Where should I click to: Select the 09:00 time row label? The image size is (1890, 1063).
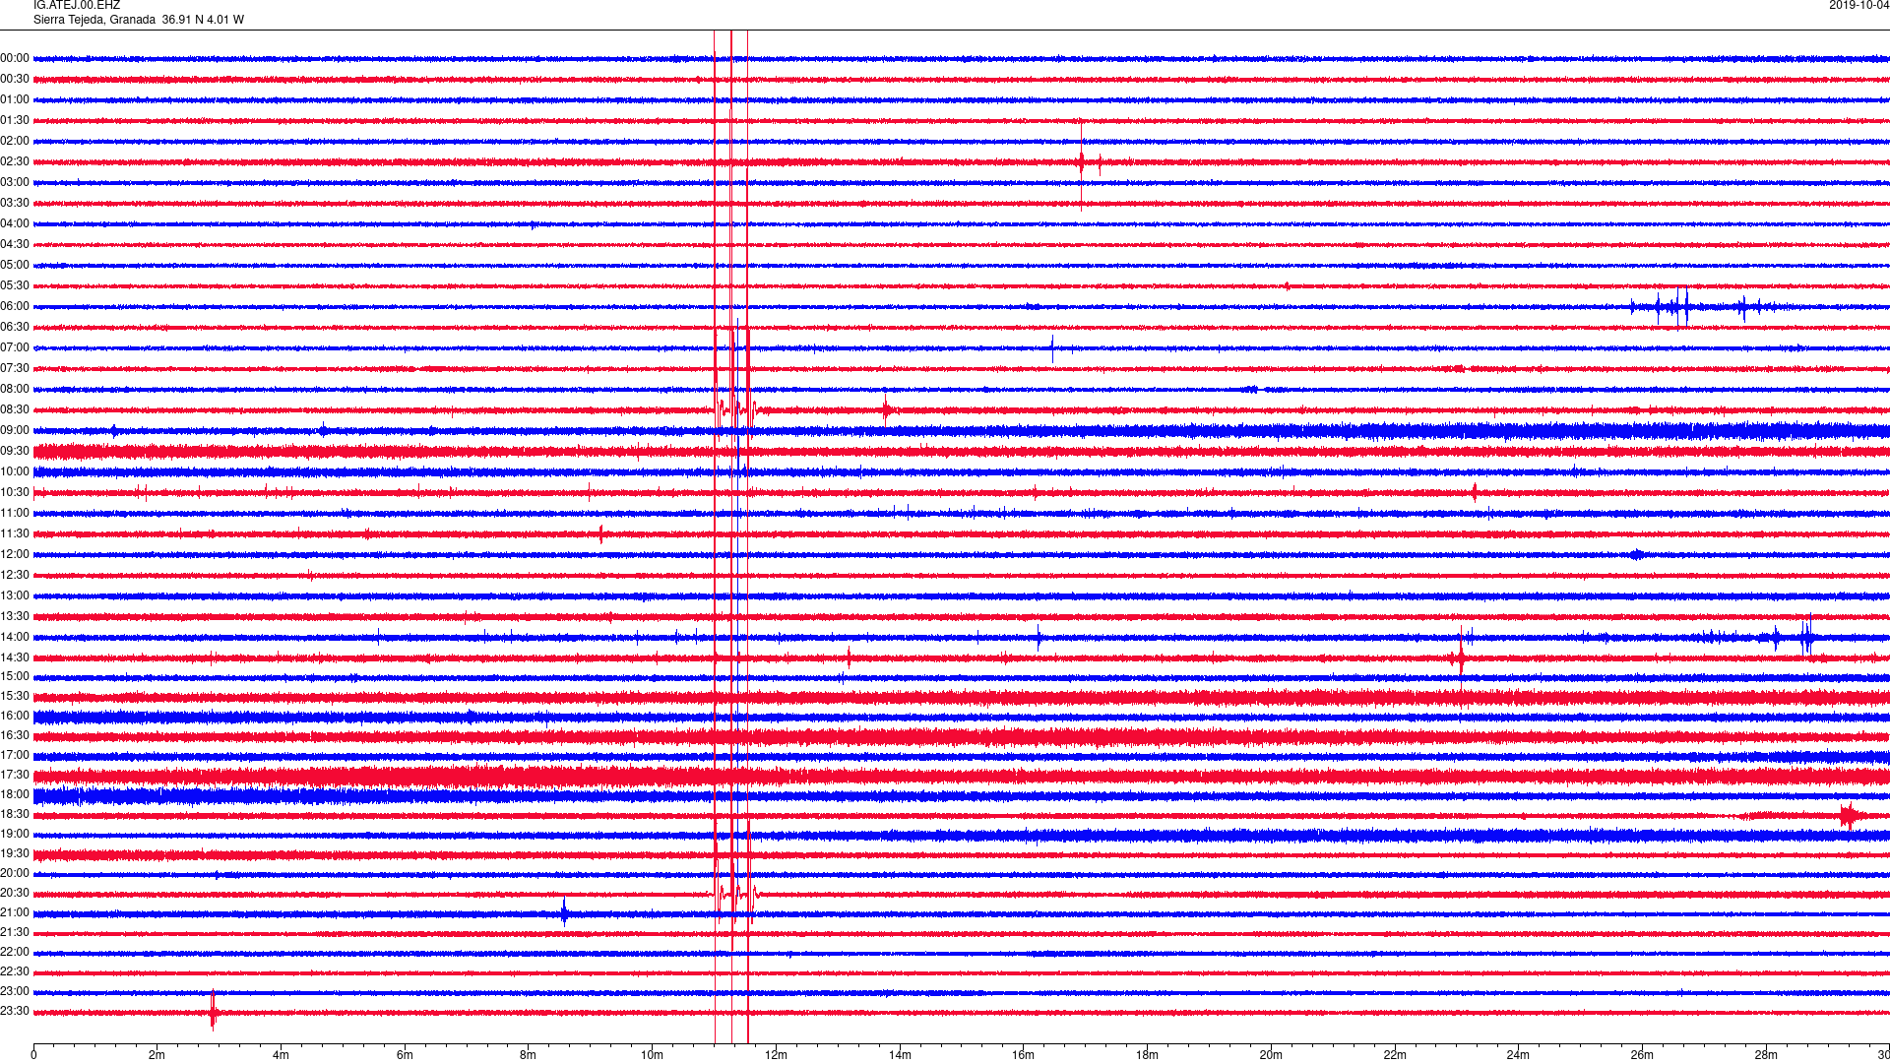(15, 430)
